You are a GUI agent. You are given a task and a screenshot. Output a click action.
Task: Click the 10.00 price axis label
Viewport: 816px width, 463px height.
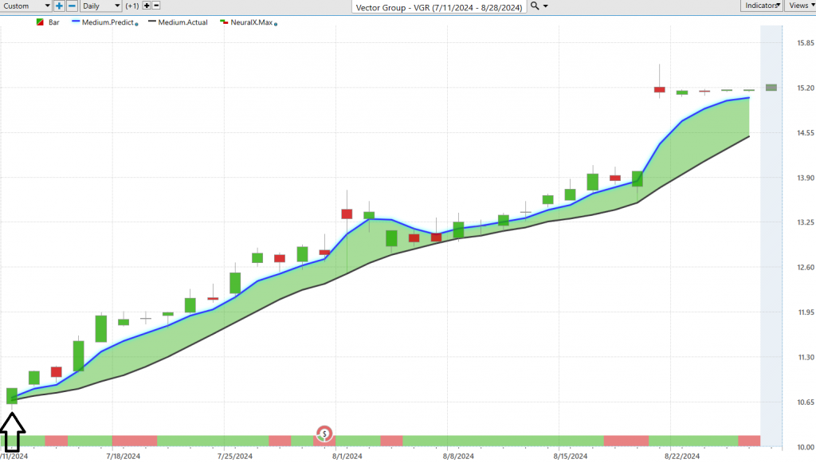tap(806, 447)
